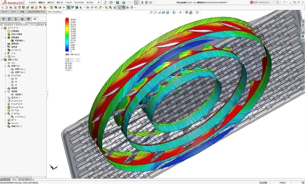Click the Edit Appearance color ball icon
The width and height of the screenshot is (305, 184).
coord(187,12)
